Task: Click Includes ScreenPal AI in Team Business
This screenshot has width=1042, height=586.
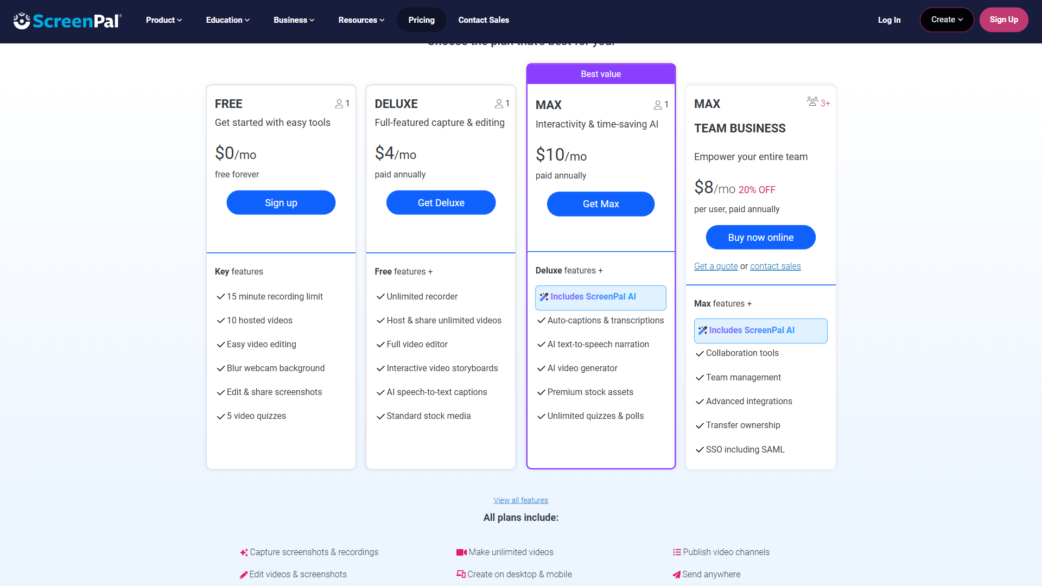Action: pyautogui.click(x=760, y=331)
